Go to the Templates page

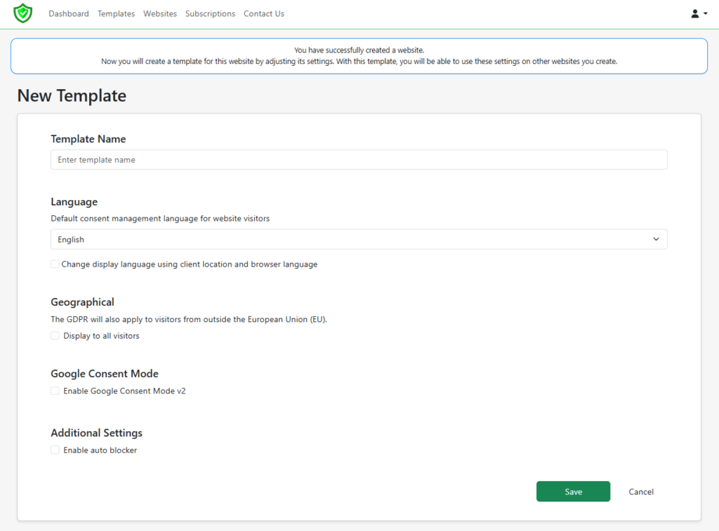116,14
